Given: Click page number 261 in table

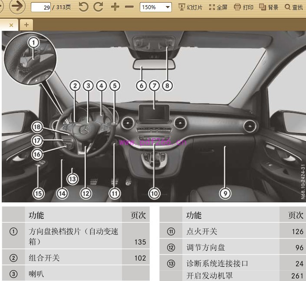Looking at the screenshot, I should click(x=297, y=276).
